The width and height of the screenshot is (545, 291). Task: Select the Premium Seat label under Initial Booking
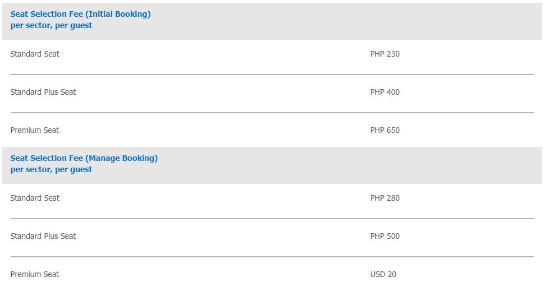click(x=35, y=130)
